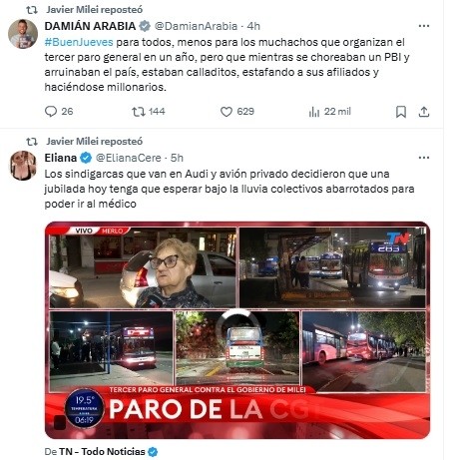The height and width of the screenshot is (460, 449).
Task: Open more options on Damián Arabia's tweet
Action: 424,26
